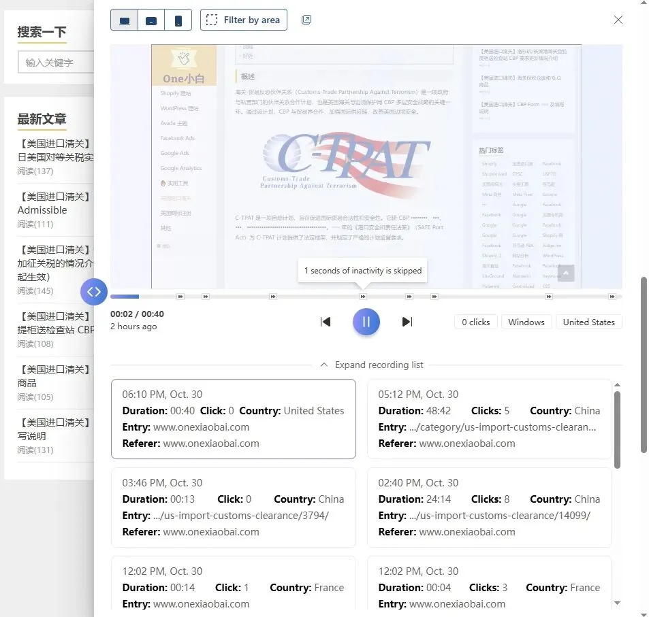The image size is (649, 617).
Task: Click the page's vertical scrollbar thumb
Action: [644, 365]
